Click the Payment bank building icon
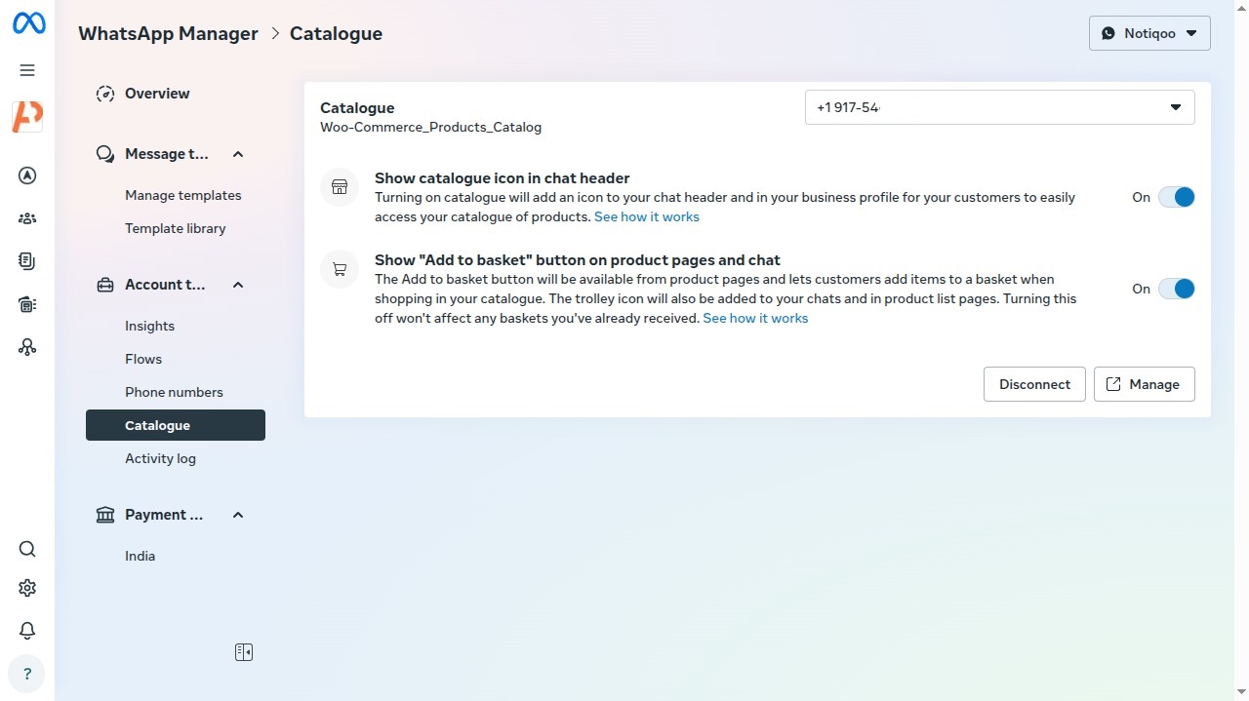The image size is (1249, 701). (105, 515)
